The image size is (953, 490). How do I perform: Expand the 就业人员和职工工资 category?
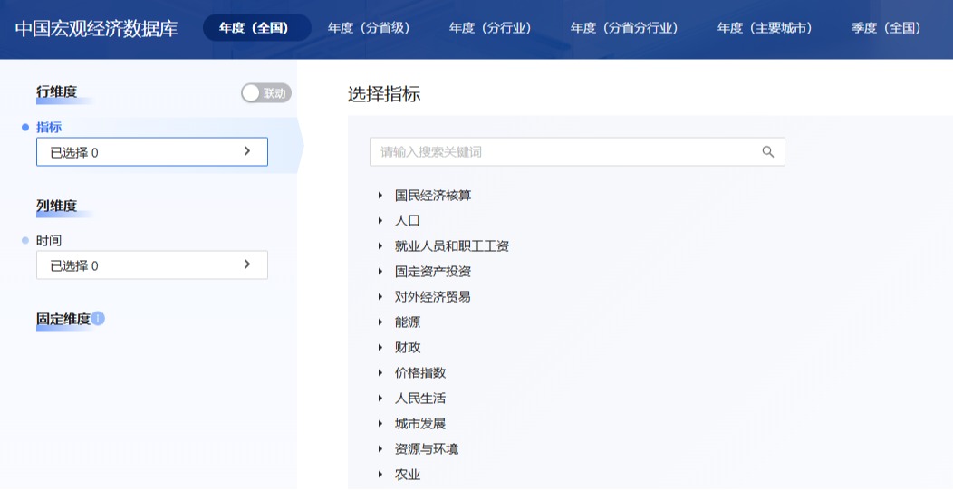tap(380, 246)
